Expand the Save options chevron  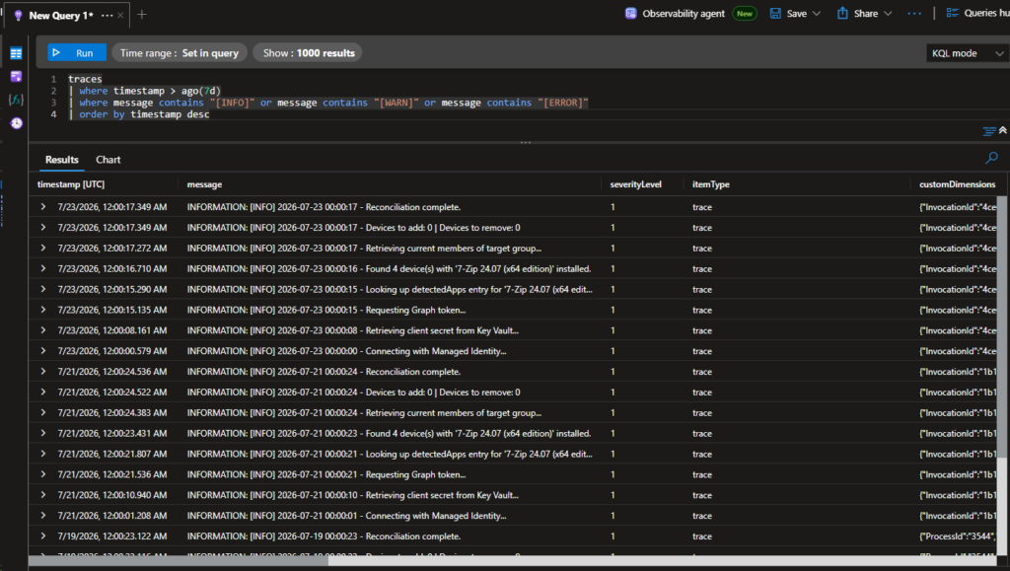817,14
